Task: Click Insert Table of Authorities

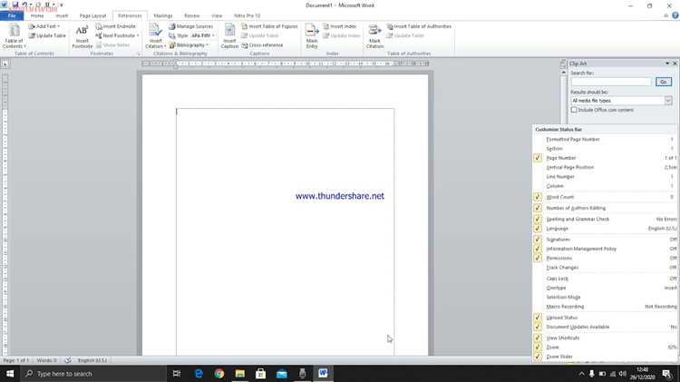Action: (x=419, y=26)
